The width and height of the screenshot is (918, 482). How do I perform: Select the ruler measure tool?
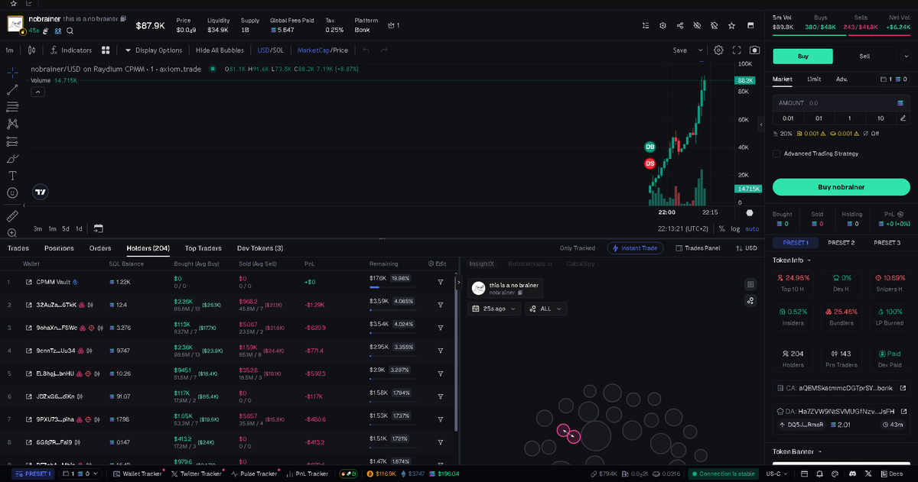click(12, 216)
